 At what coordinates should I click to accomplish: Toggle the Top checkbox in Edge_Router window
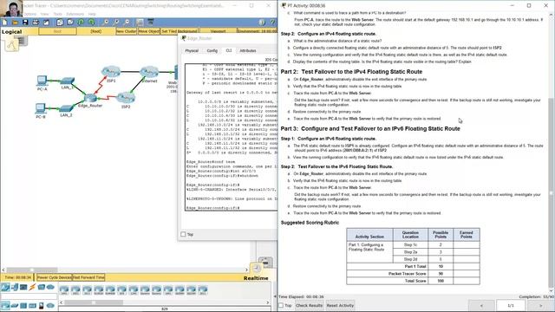pos(183,234)
